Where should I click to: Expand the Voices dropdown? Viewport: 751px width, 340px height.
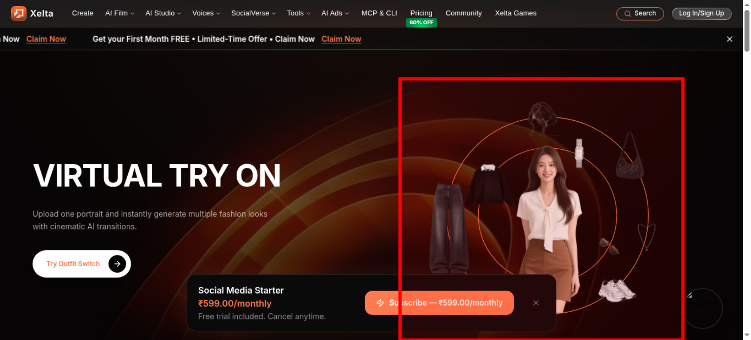point(206,13)
